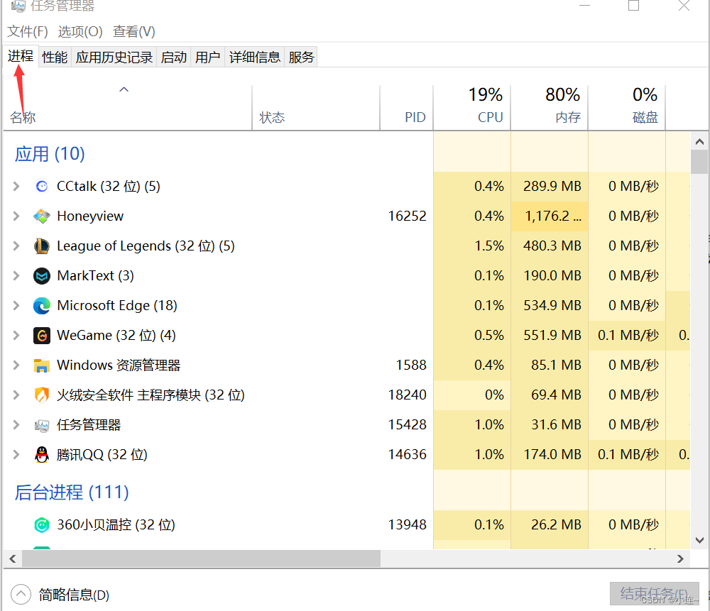Click the PID 18240 cell

coord(407,395)
